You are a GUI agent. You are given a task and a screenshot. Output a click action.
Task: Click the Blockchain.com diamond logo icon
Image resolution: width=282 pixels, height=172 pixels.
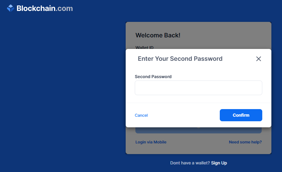pyautogui.click(x=11, y=8)
